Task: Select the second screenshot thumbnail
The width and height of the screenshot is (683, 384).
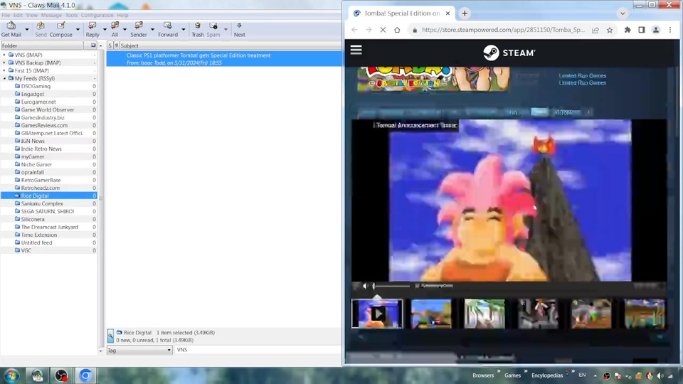Action: click(431, 314)
